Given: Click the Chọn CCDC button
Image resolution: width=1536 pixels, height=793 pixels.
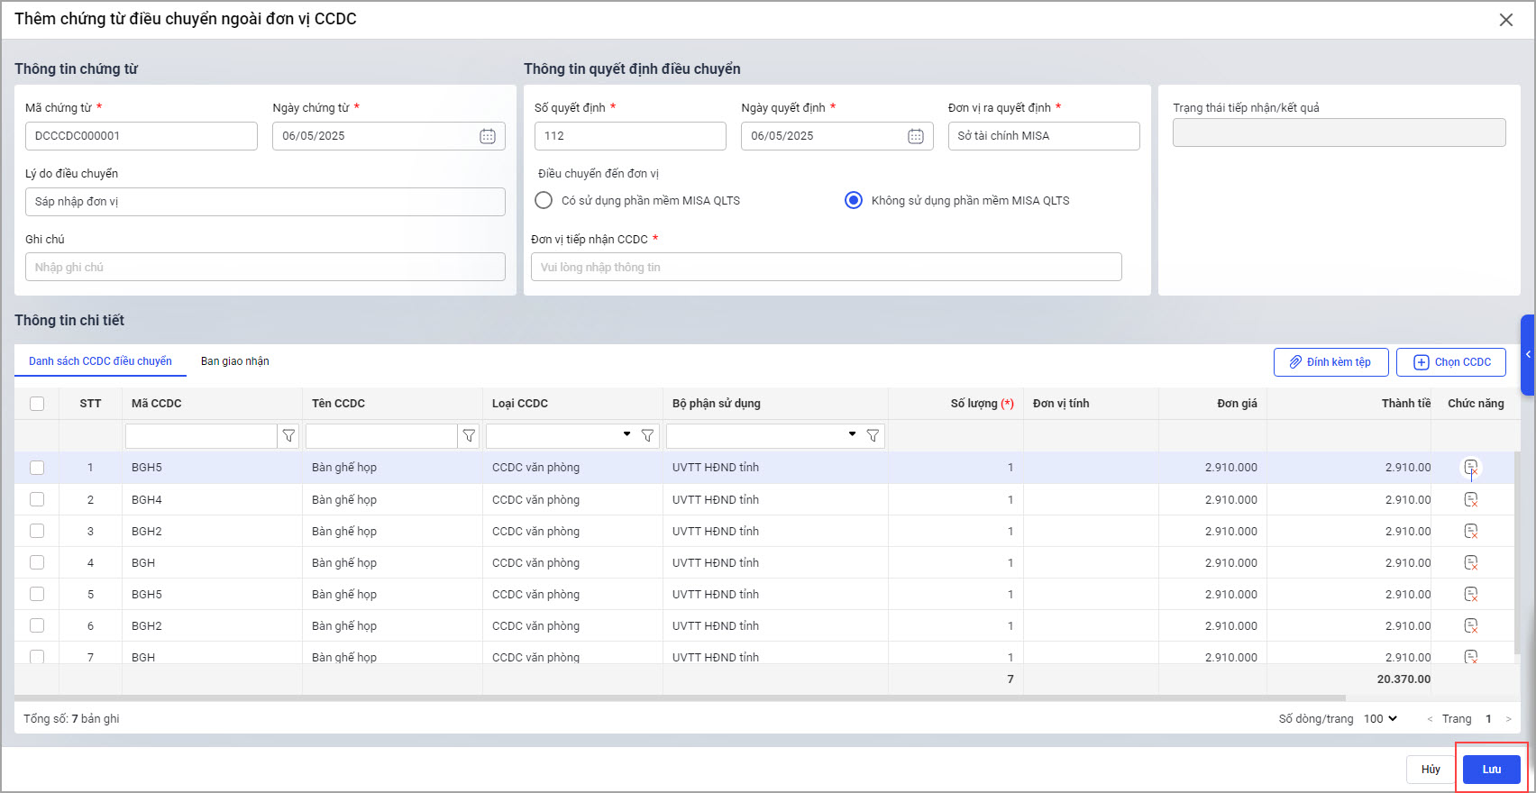Looking at the screenshot, I should click(x=1450, y=362).
